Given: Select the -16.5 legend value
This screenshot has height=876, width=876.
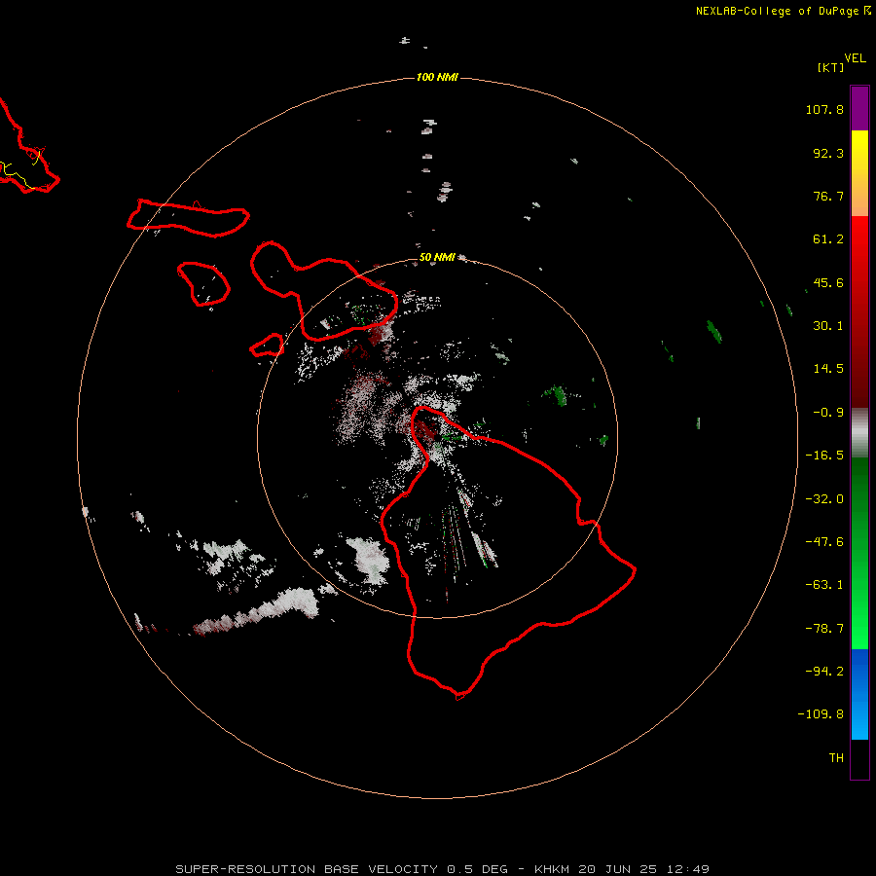Looking at the screenshot, I should pos(824,456).
